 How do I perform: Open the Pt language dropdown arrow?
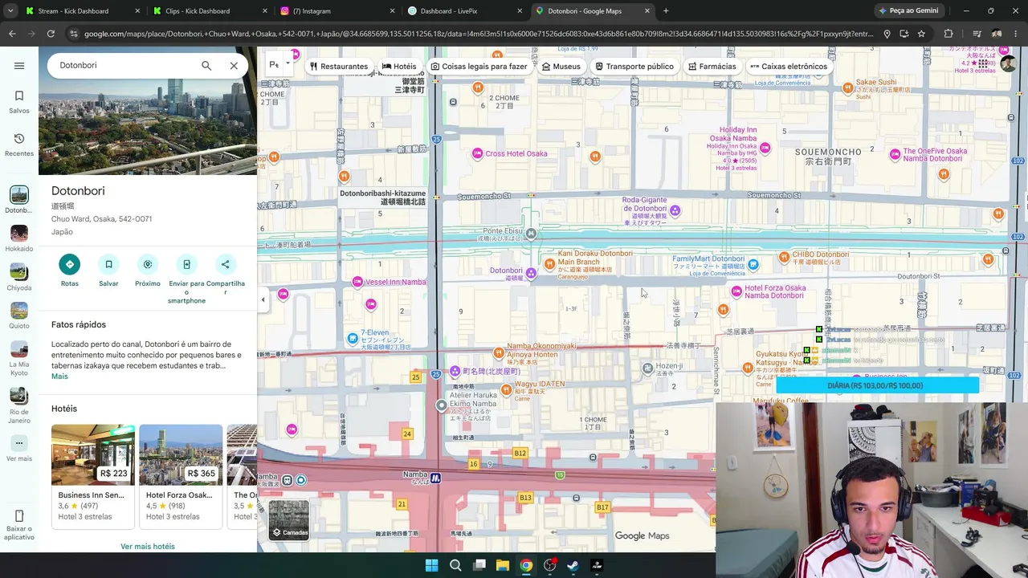coord(288,64)
